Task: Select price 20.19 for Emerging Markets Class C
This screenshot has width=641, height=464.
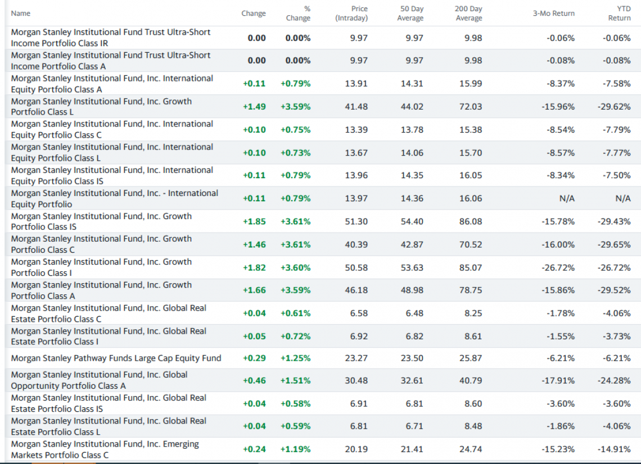Action: tap(356, 449)
